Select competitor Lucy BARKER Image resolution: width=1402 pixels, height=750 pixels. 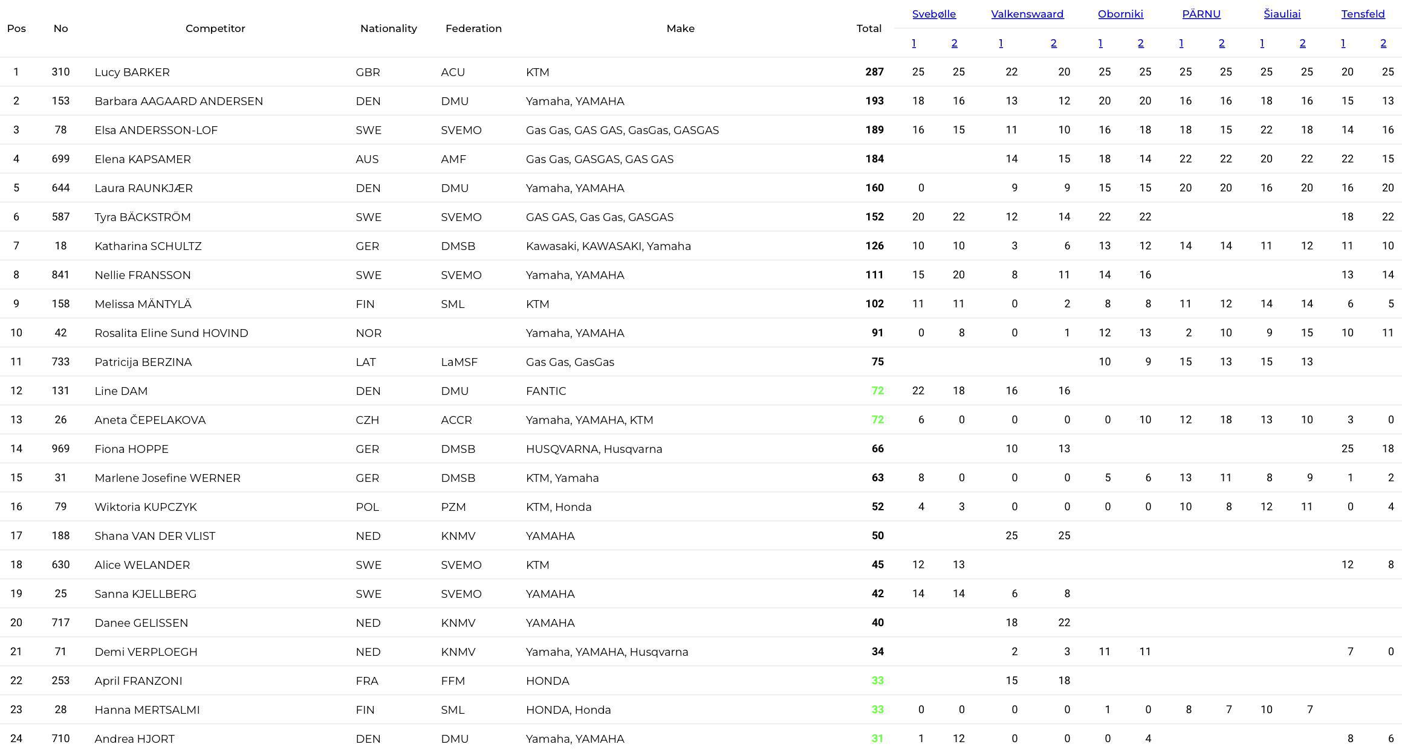(132, 72)
